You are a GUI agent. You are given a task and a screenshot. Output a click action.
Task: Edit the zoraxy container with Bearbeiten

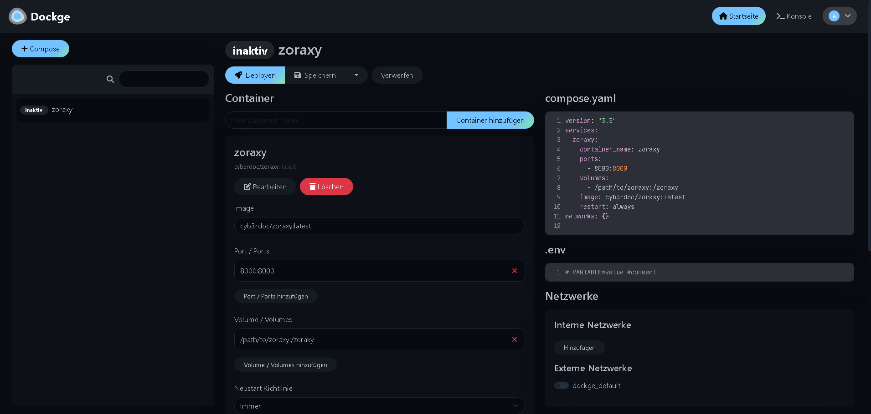(x=265, y=187)
